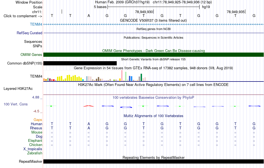
Task: Click the dark green OMIM Genes bar
Action: click(x=153, y=55)
